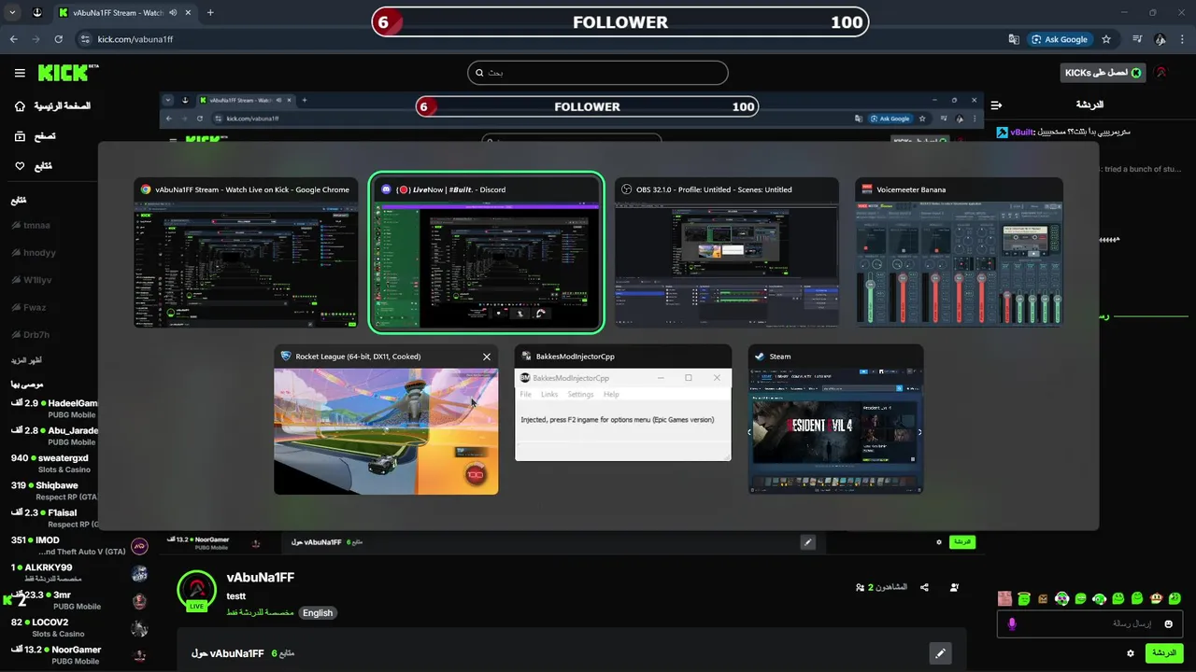
Task: Close Rocket League from the task switcher
Action: coord(487,357)
